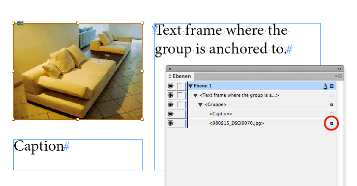Collapse the Gruppe disclosure triangle

200,105
